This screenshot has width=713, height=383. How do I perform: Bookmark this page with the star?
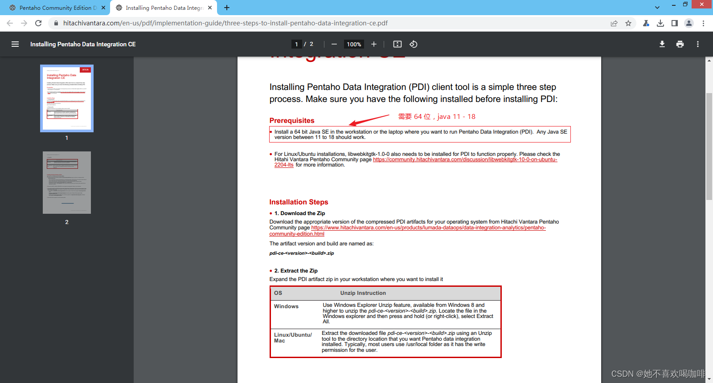coord(628,23)
